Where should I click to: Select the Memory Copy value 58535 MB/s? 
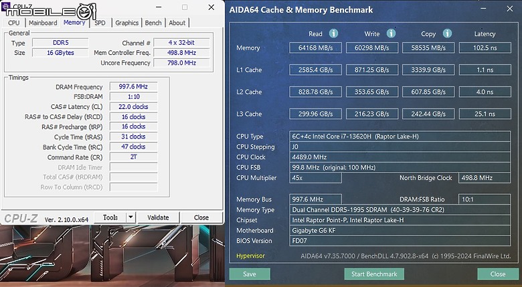428,47
